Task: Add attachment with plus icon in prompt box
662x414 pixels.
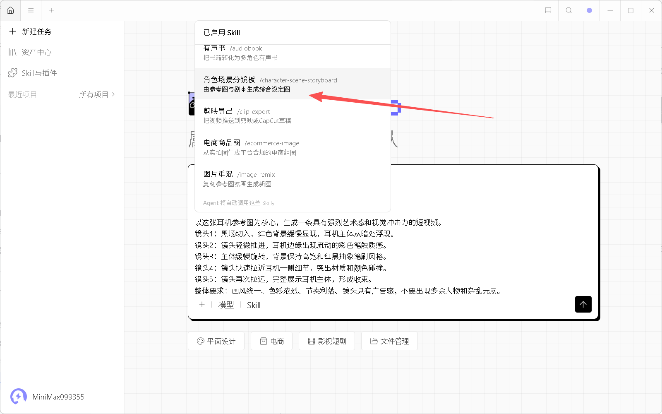Action: coord(202,305)
